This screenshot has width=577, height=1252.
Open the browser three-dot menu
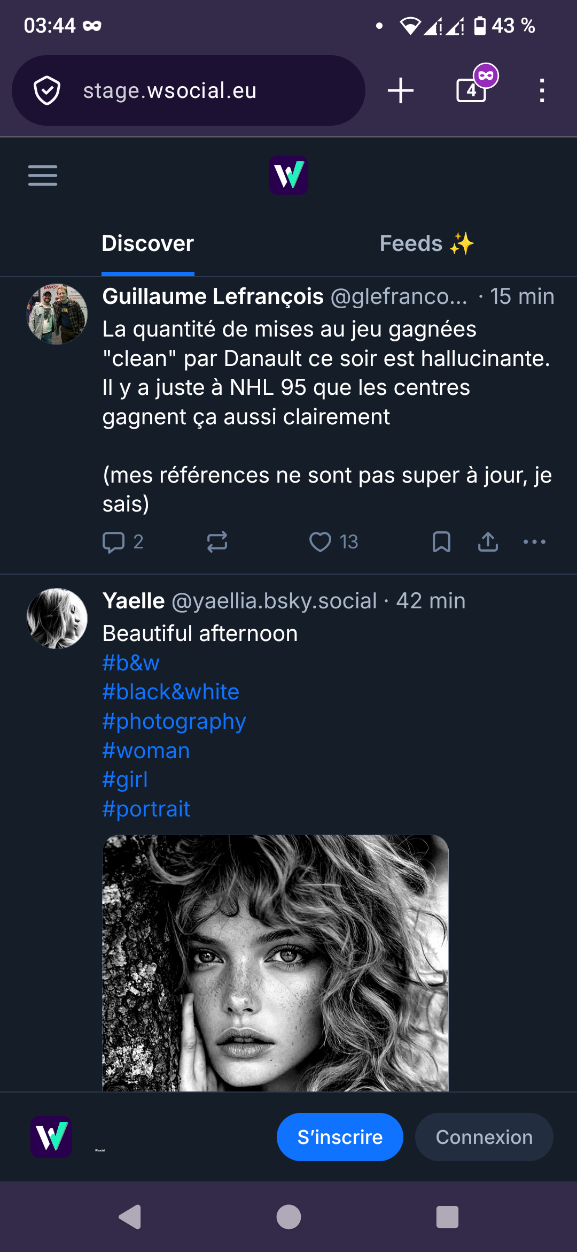542,90
